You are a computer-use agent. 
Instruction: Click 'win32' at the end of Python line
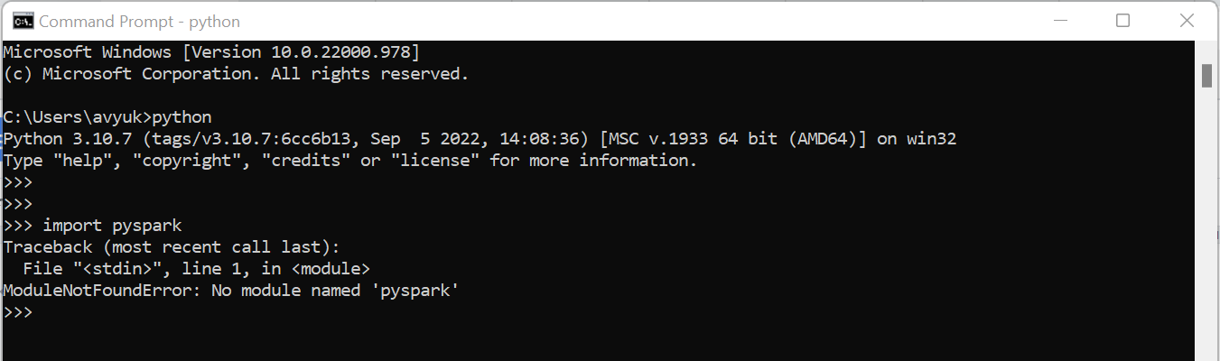click(x=931, y=139)
